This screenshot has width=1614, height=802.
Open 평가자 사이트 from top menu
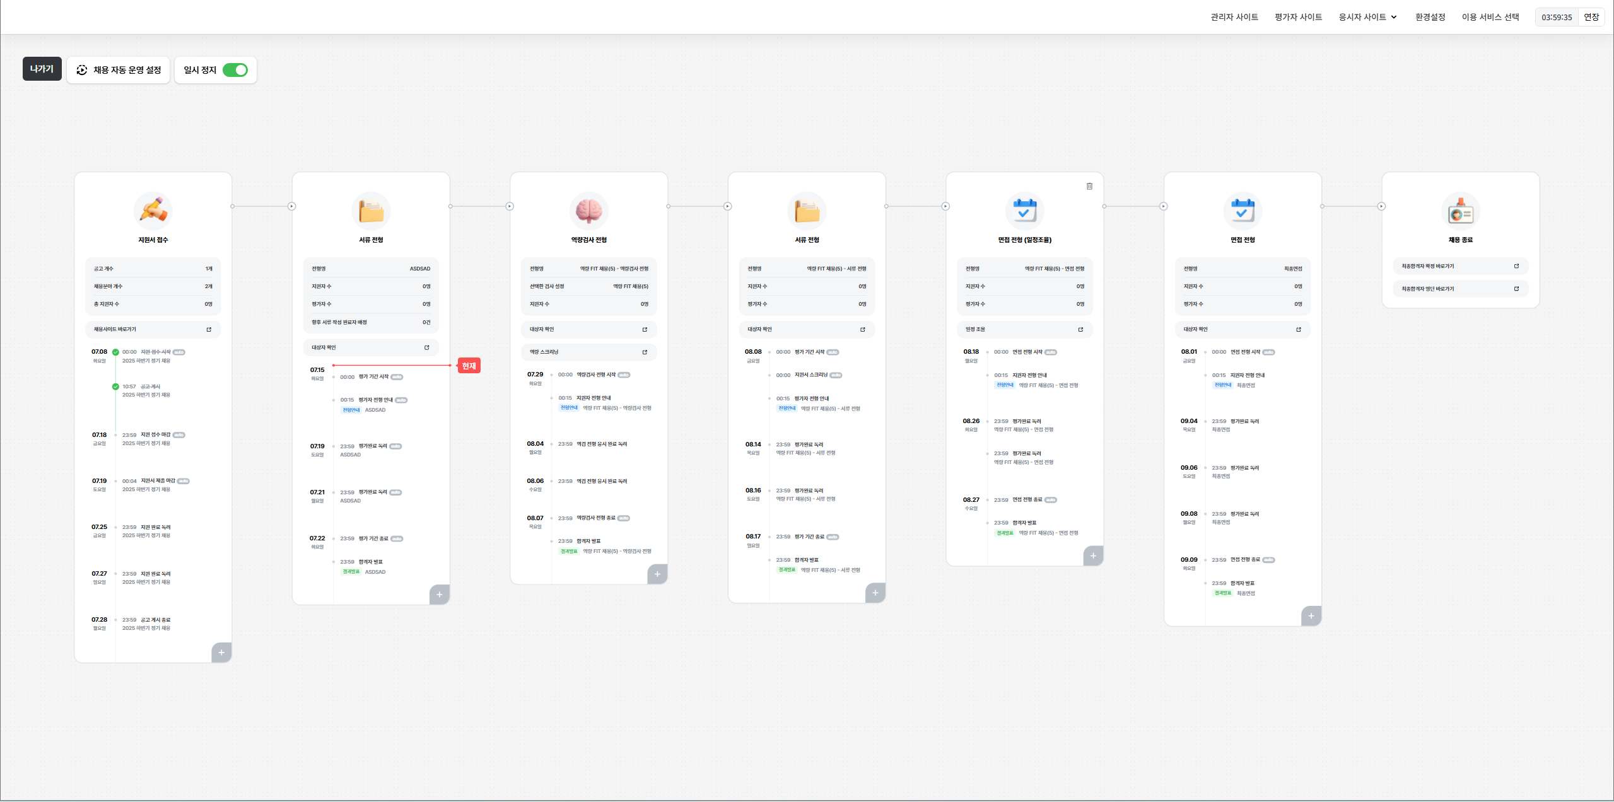1298,17
